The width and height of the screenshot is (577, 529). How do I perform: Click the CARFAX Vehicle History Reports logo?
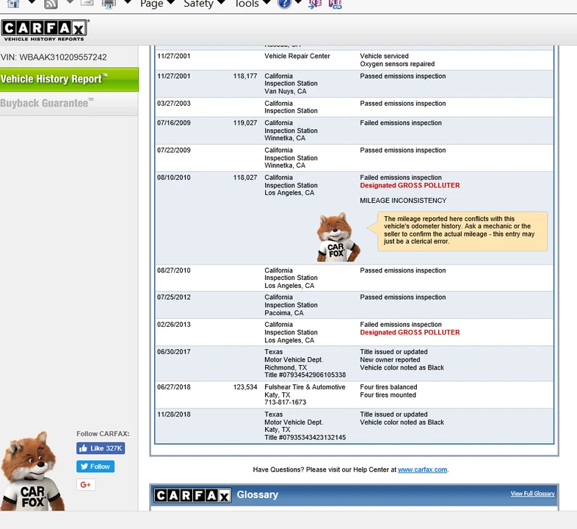coord(44,30)
